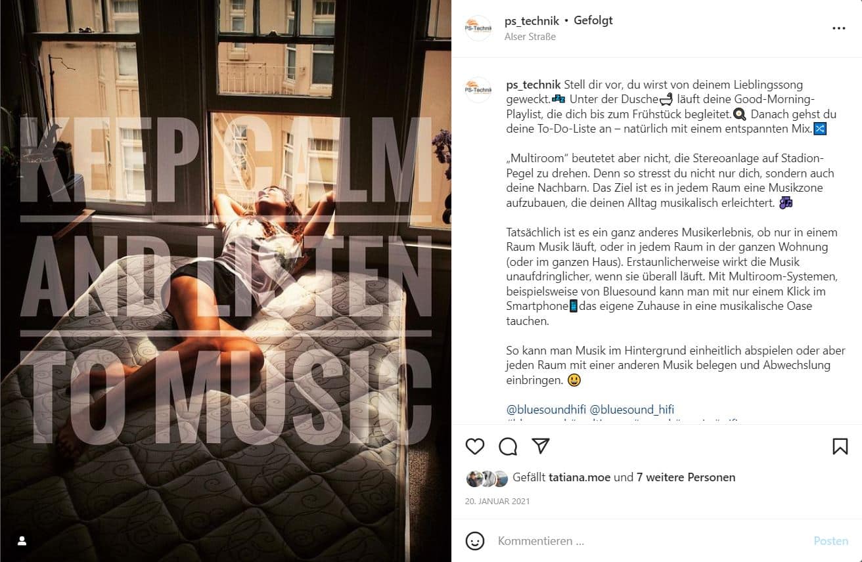This screenshot has height=562, width=862.
Task: Open the @bluesoundhifi mention
Action: point(546,410)
